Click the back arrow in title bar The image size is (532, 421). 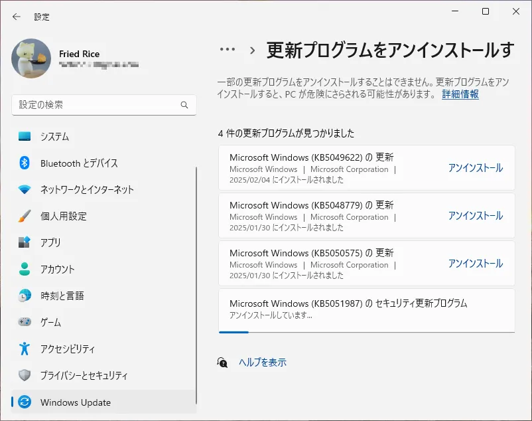coord(17,17)
